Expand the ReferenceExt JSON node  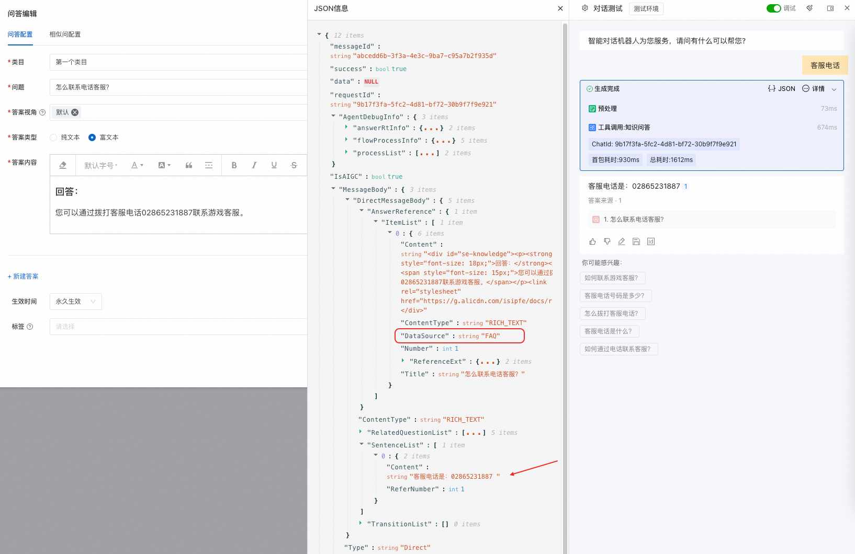[x=403, y=361]
